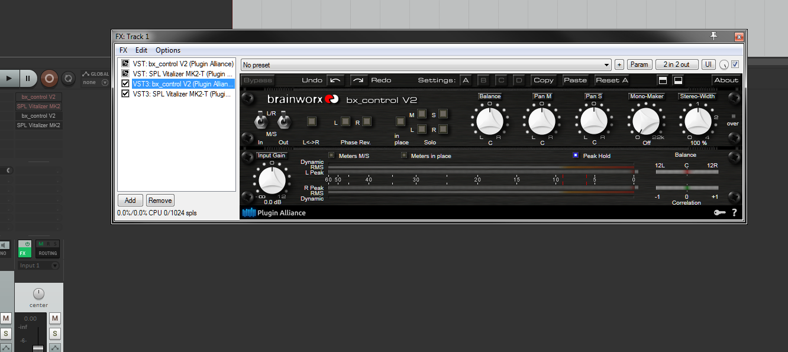Viewport: 788px width, 352px height.
Task: Click the Pan M knob
Action: [x=542, y=121]
